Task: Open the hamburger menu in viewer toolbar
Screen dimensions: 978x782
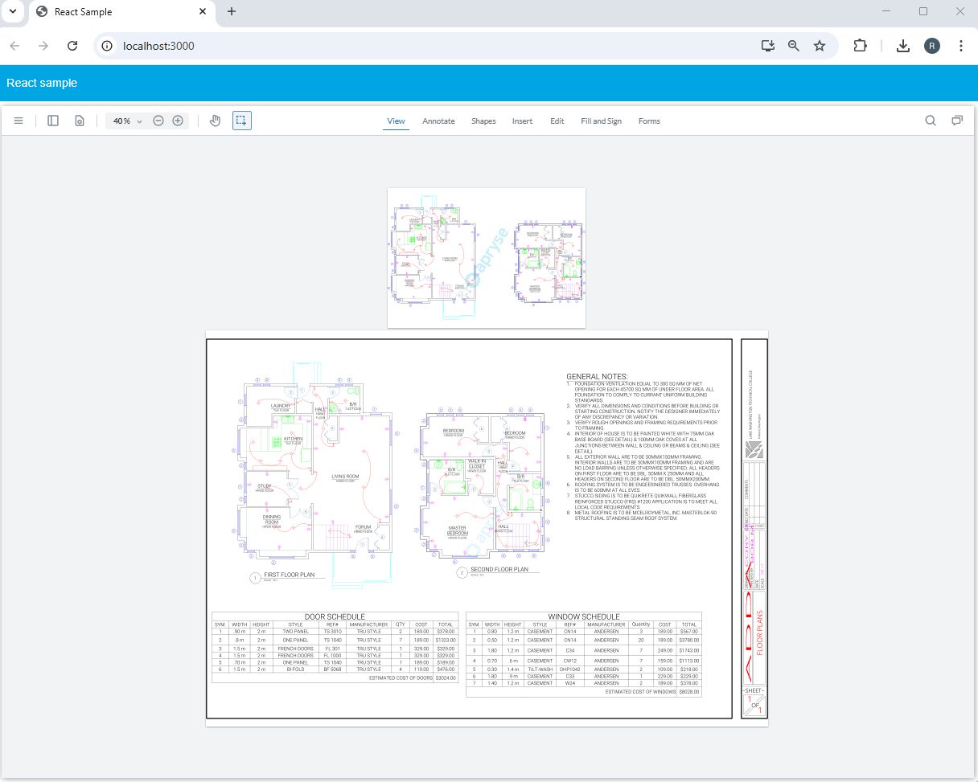Action: [x=18, y=121]
